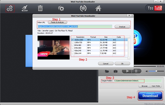Uncheck the 1920x1080 MP4 checkbox

(x=72, y=40)
